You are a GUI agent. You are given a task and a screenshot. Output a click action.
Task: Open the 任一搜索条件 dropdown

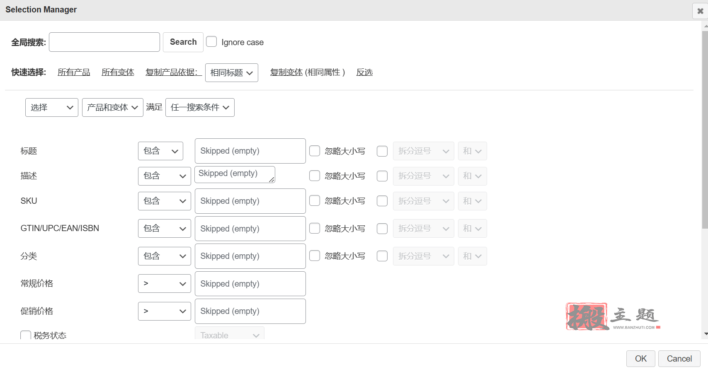point(200,108)
